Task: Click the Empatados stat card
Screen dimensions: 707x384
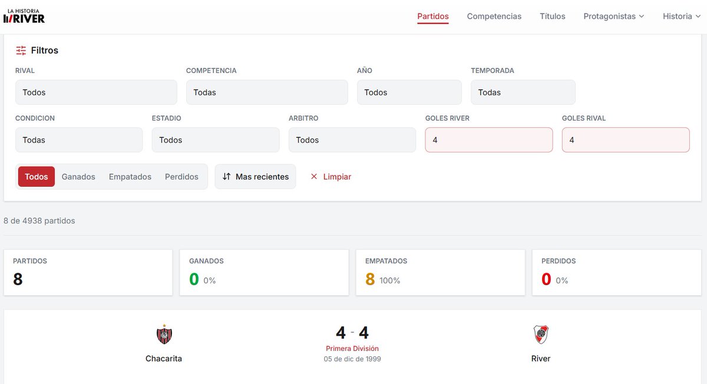Action: pos(440,273)
